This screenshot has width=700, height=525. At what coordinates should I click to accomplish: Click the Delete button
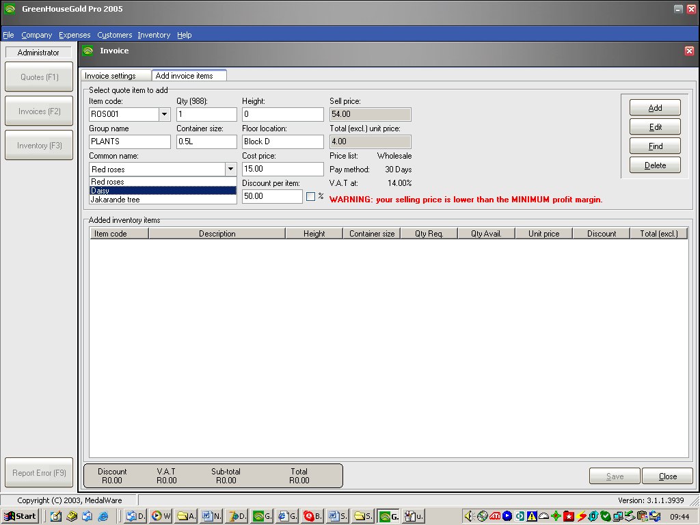pyautogui.click(x=655, y=165)
